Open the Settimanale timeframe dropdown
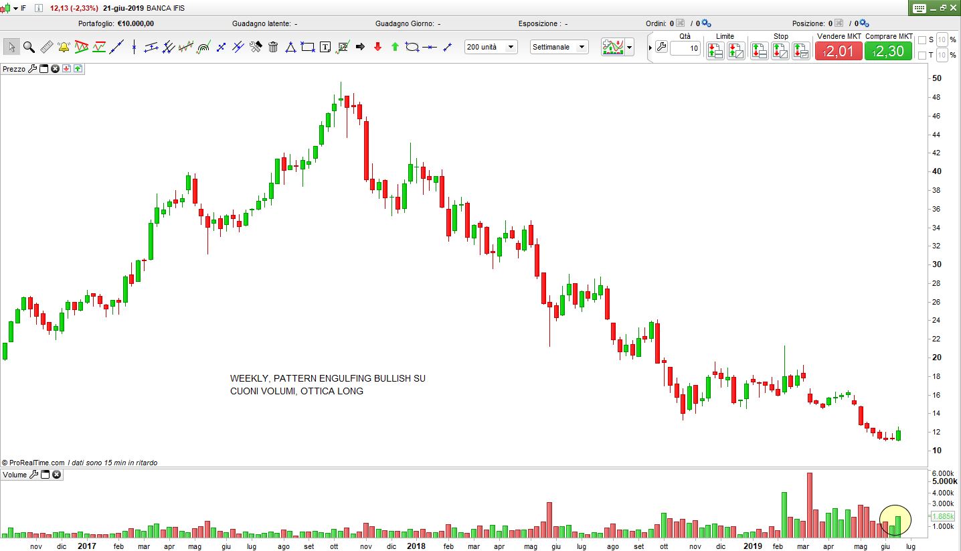The image size is (961, 551). [559, 47]
